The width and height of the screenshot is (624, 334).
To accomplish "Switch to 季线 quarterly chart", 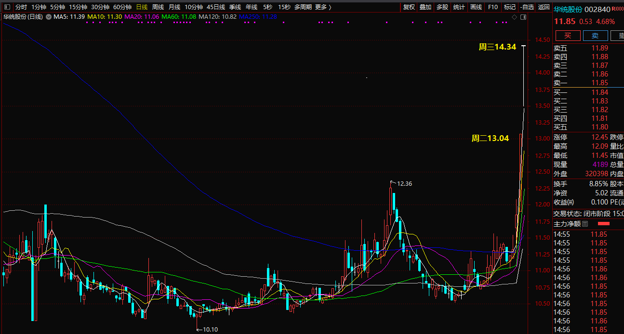I will point(235,7).
